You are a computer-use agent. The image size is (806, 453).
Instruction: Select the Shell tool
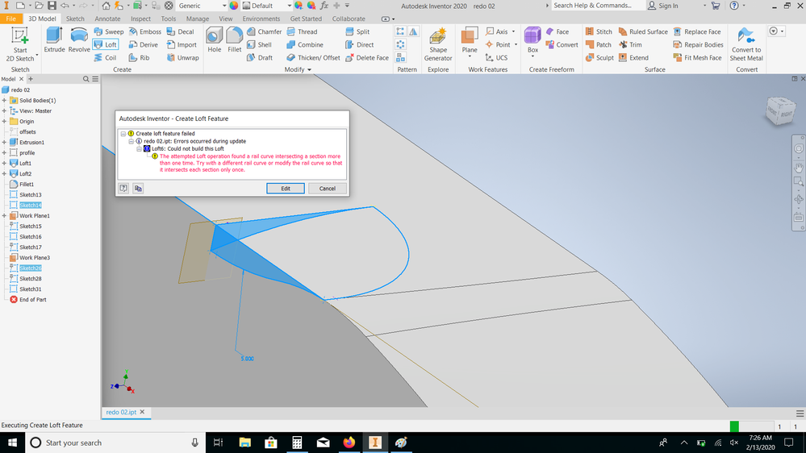click(259, 44)
